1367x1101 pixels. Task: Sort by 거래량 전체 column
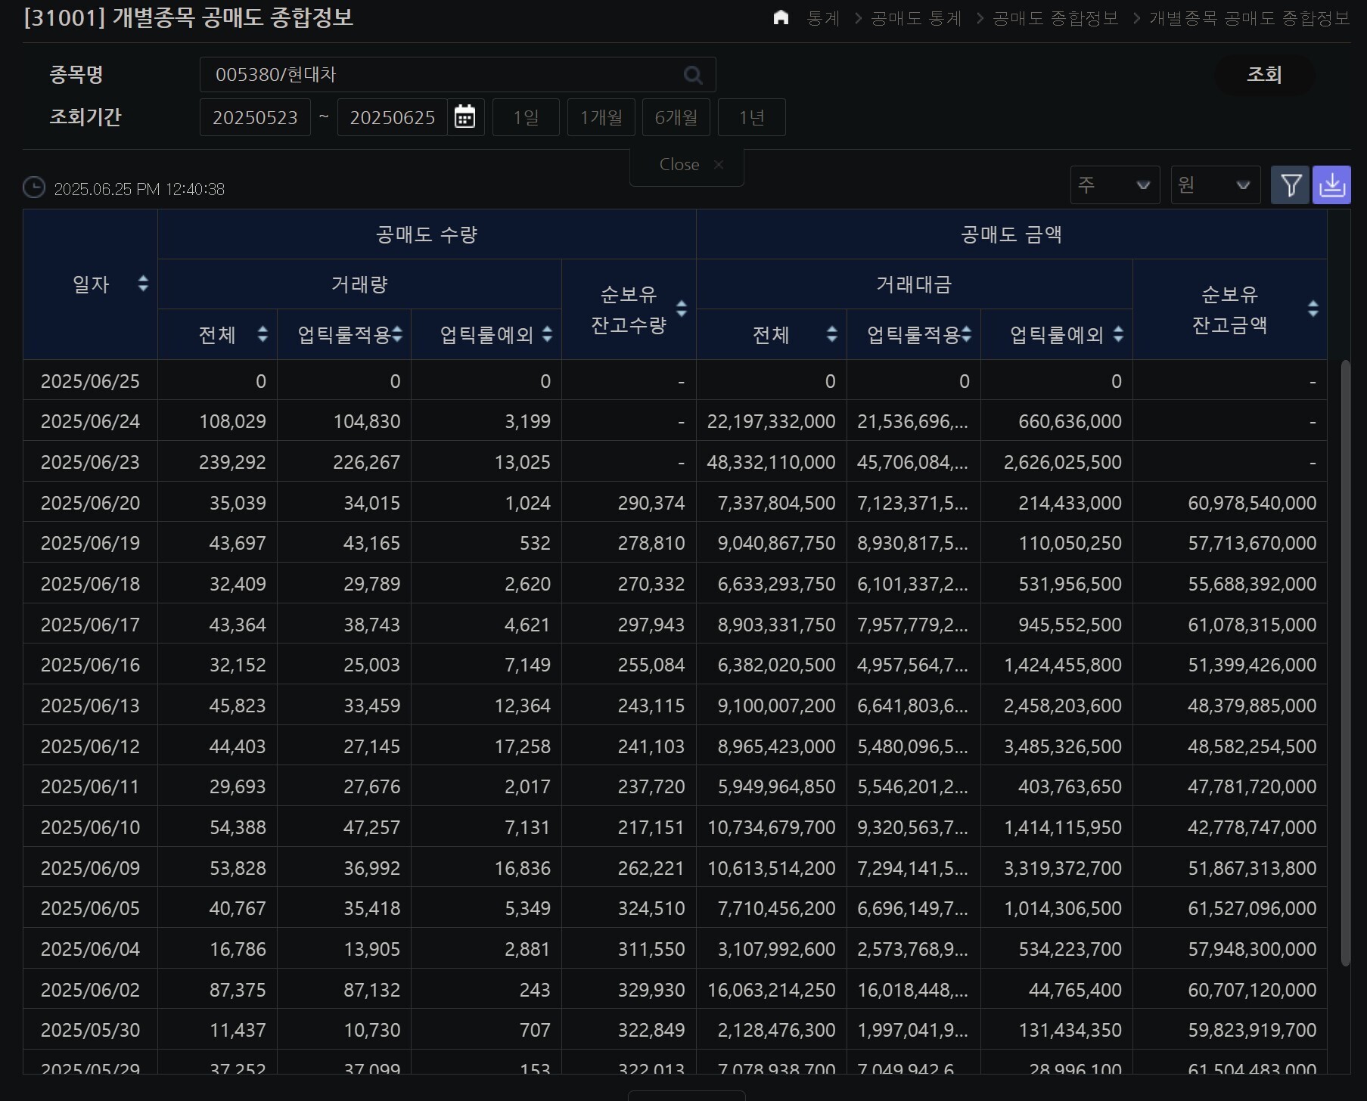(x=263, y=334)
